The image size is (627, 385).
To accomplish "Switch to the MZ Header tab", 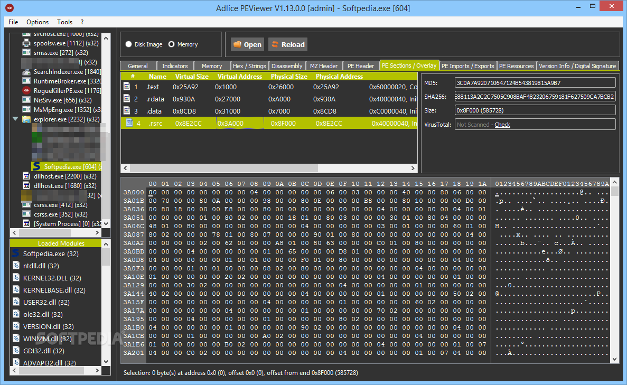I will [324, 66].
